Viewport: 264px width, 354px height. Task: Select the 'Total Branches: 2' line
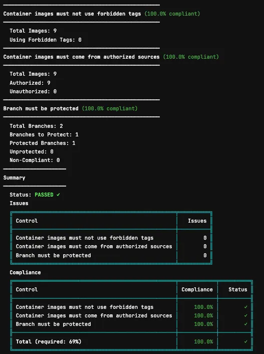pyautogui.click(x=36, y=126)
